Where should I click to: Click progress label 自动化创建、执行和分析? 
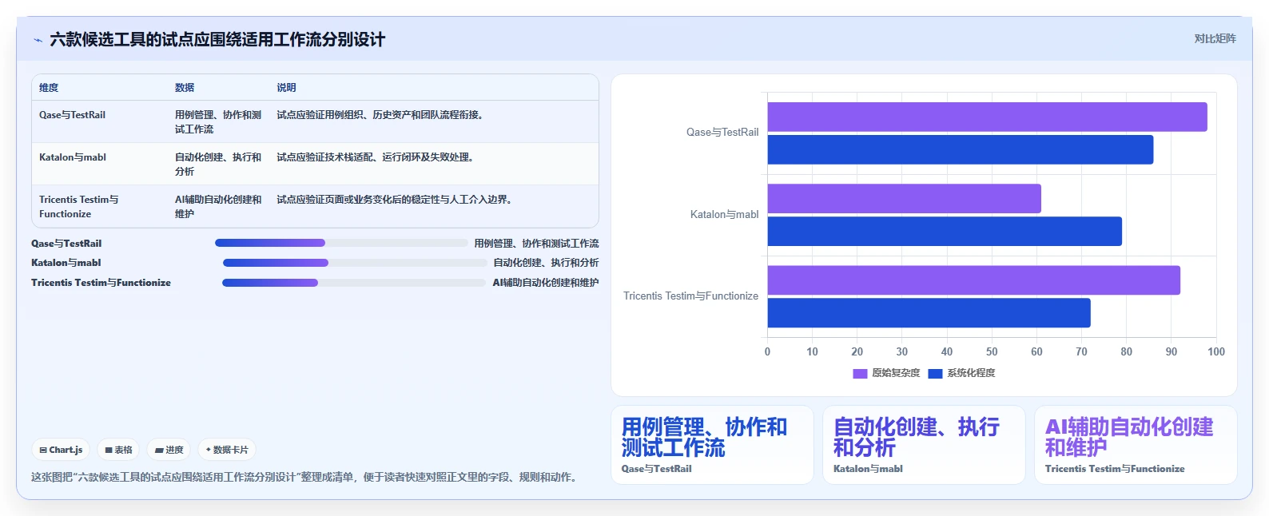coord(546,263)
